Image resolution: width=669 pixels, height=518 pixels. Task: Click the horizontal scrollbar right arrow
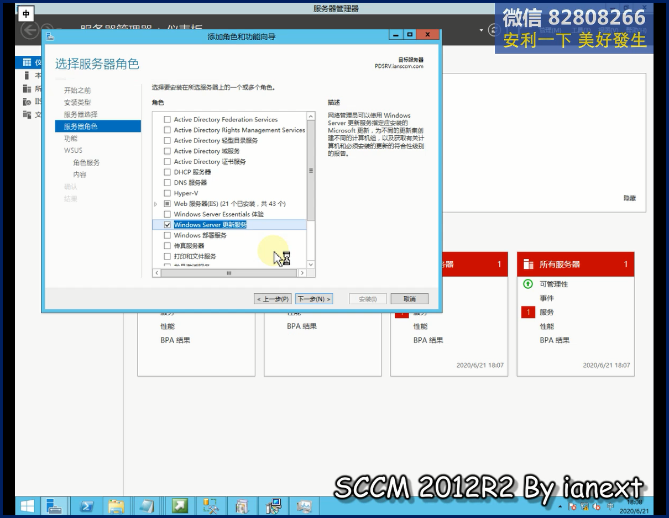pos(302,273)
